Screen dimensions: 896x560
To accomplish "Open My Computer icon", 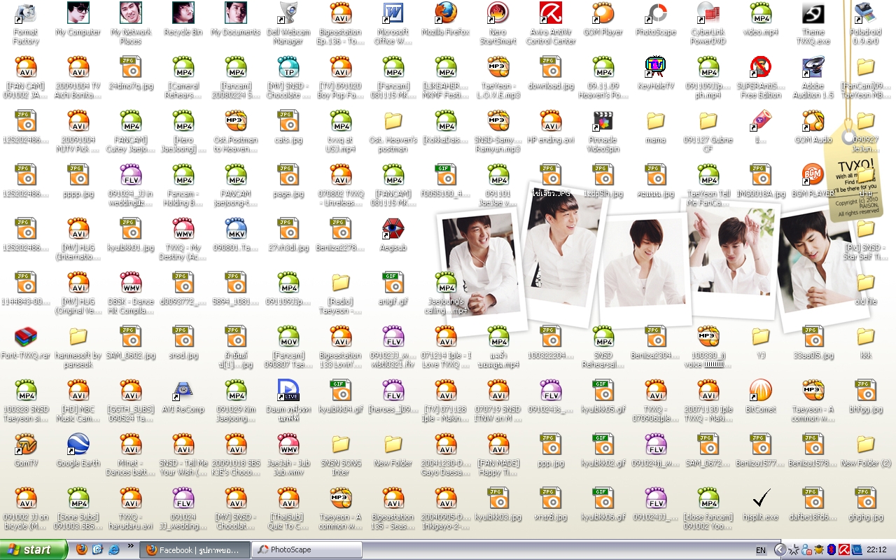I will 78,13.
